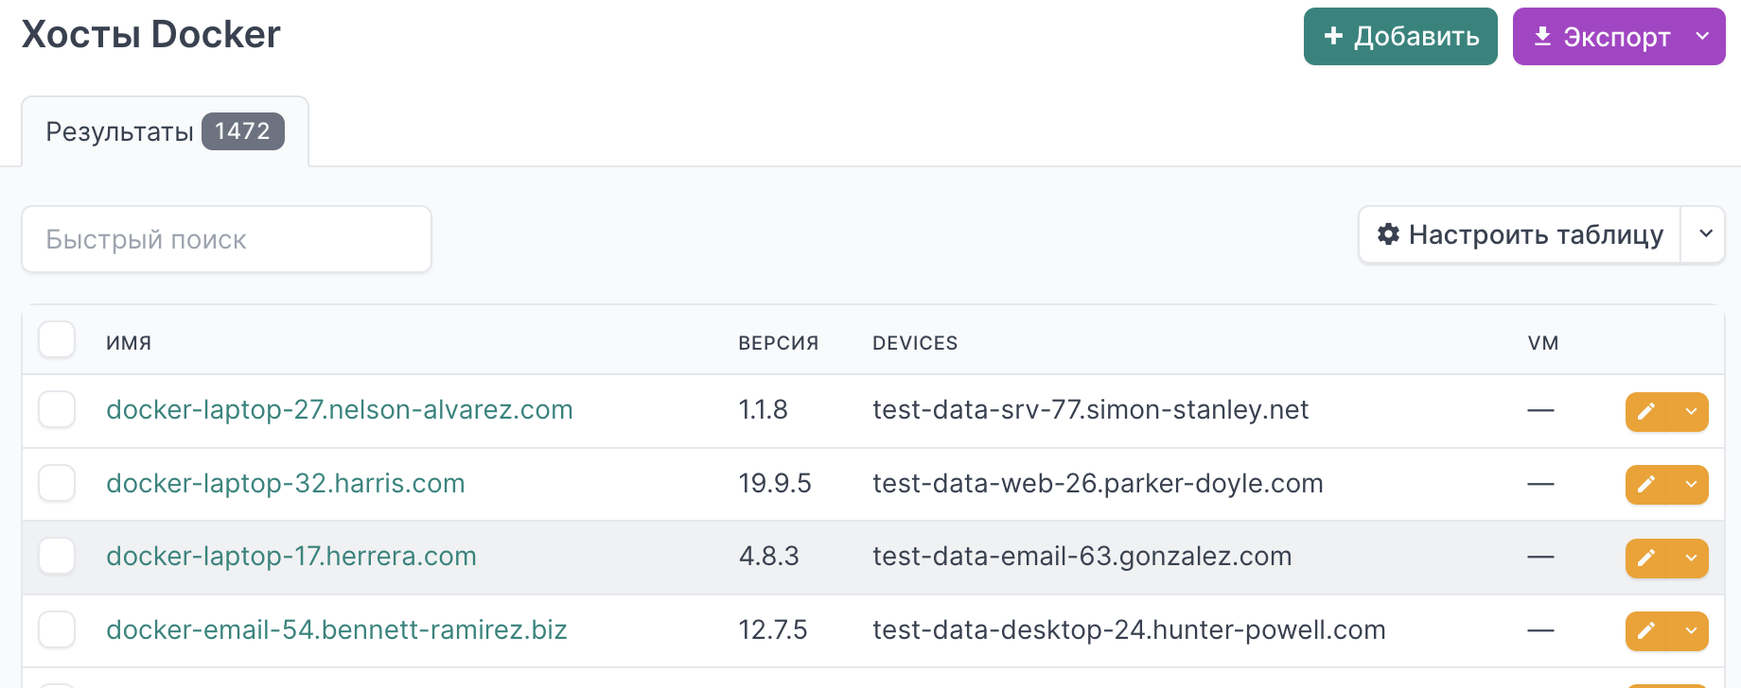Image resolution: width=1741 pixels, height=688 pixels.
Task: Click the pencil edit icon for docker-laptop-27.nelson-alvarez.com
Action: [x=1646, y=411]
